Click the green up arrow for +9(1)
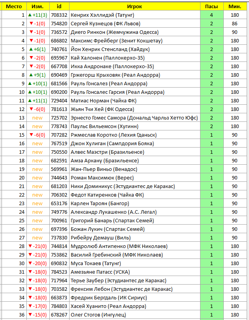Viewport: 249px width, 320px height. coord(31,75)
